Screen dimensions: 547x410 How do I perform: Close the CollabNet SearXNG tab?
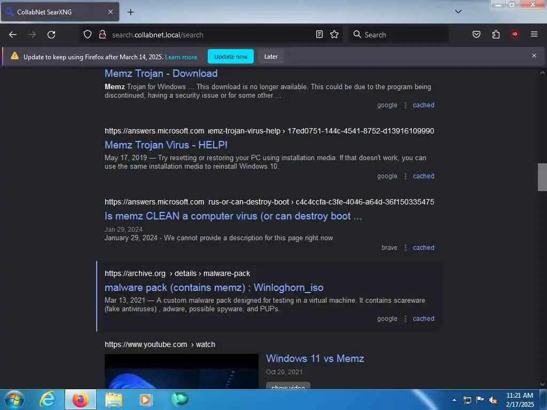tap(110, 12)
